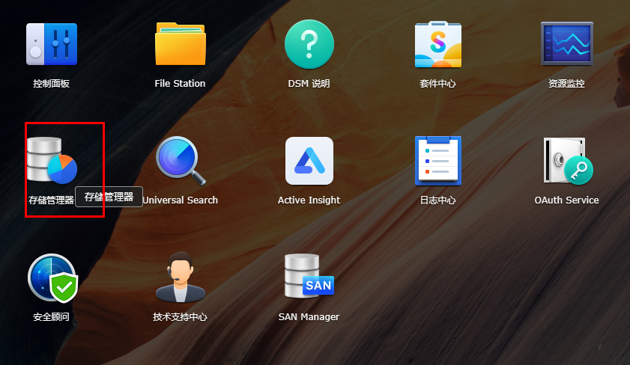
Task: Open the 控制面板 control panel icon
Action: pyautogui.click(x=52, y=44)
